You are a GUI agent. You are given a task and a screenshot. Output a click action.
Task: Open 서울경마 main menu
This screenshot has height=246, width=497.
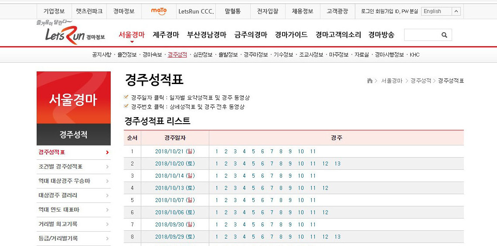click(x=132, y=35)
